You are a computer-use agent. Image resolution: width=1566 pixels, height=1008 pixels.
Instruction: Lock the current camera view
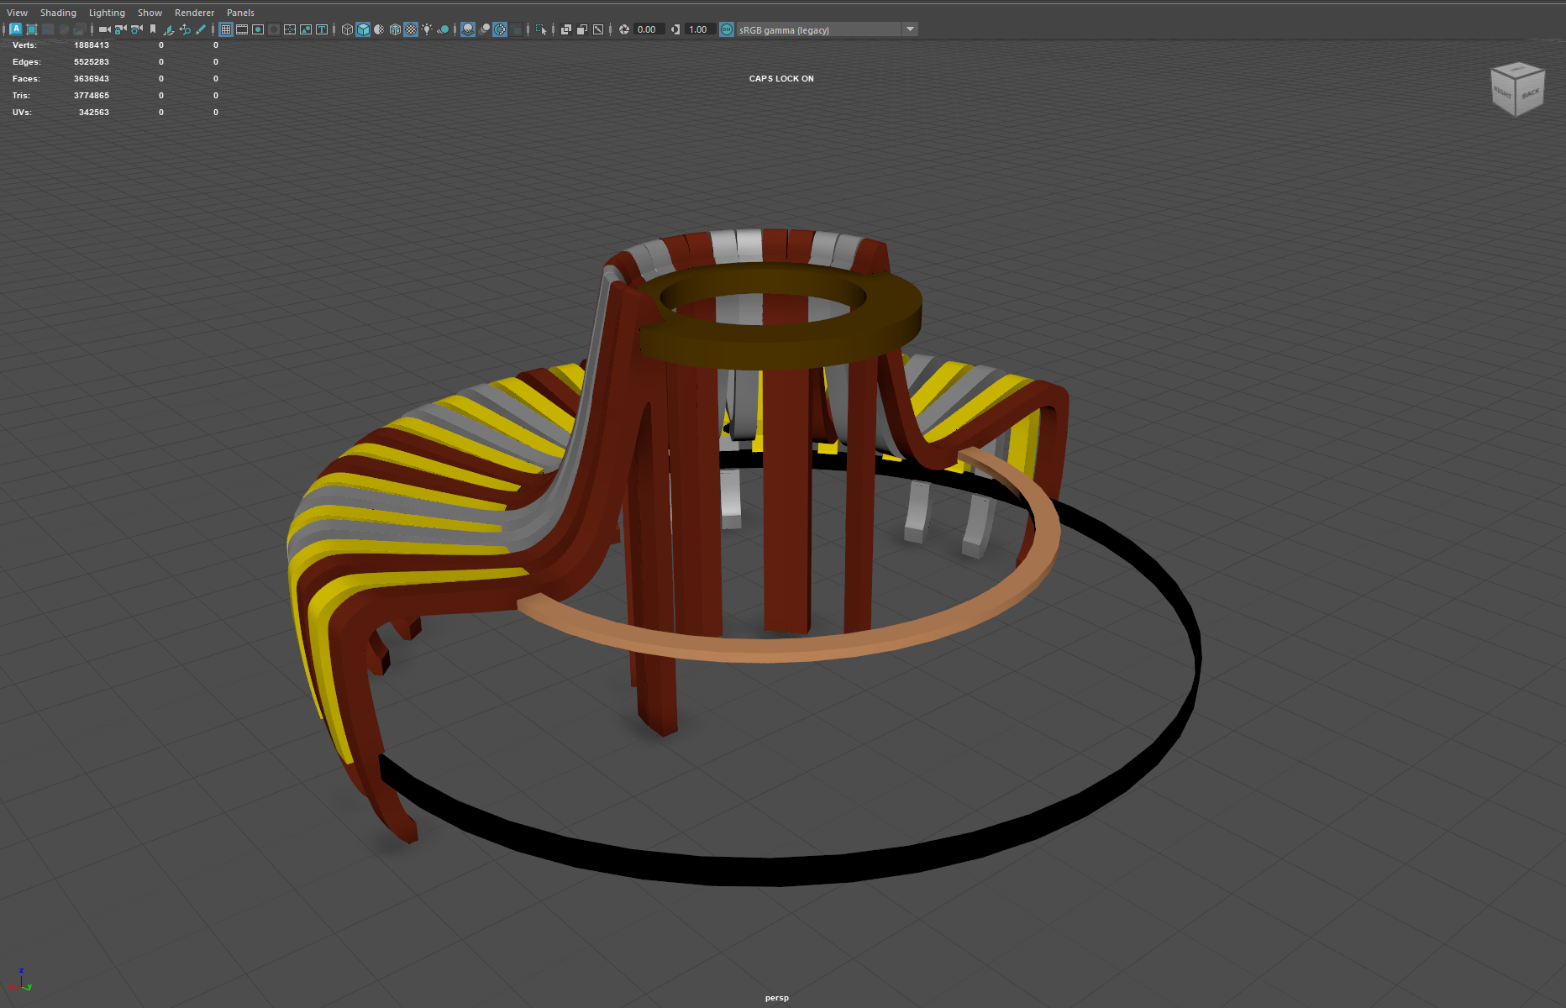coord(119,29)
